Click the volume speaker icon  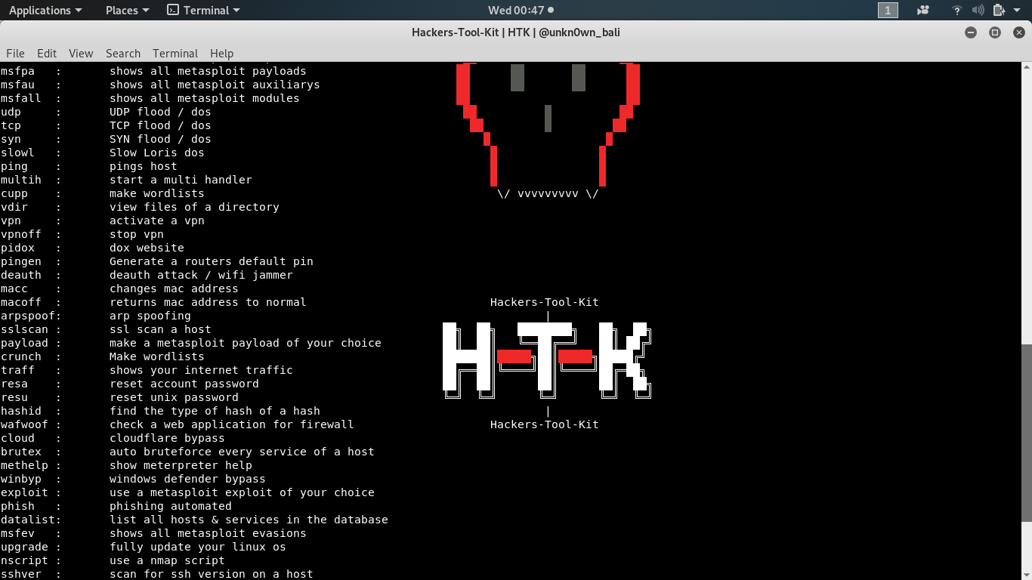click(978, 10)
